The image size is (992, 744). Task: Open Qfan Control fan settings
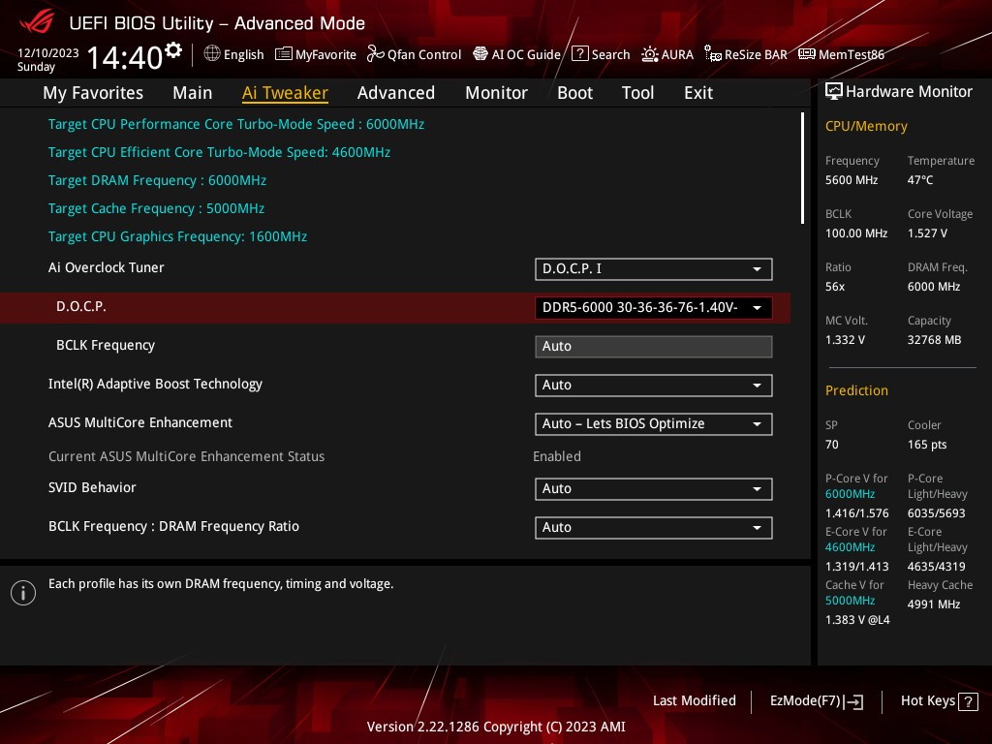tap(414, 54)
